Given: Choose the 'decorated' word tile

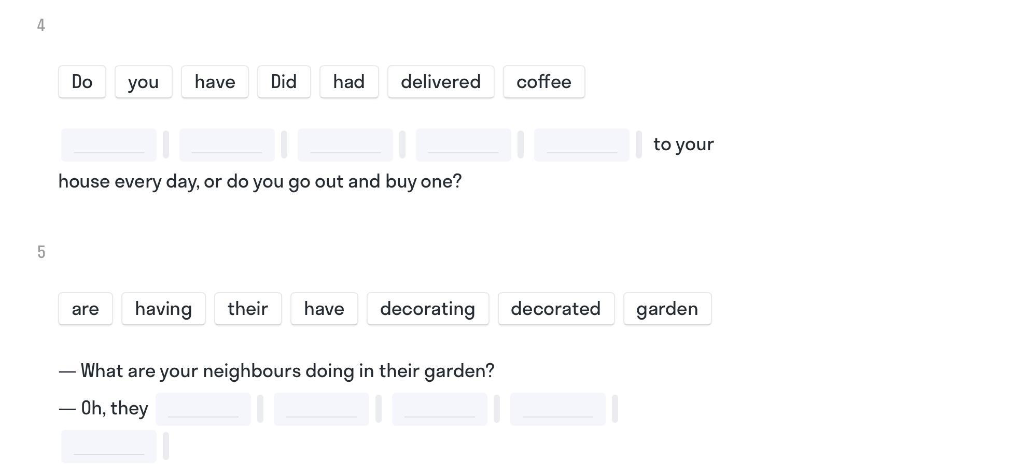Looking at the screenshot, I should (x=556, y=309).
